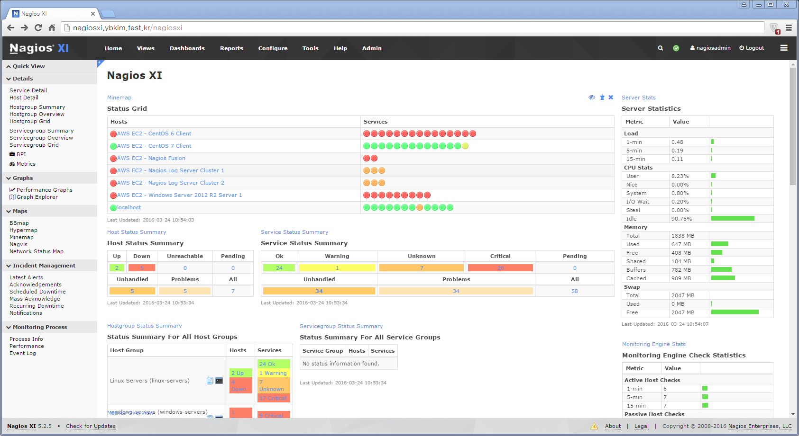The width and height of the screenshot is (799, 436).
Task: Click the Nagios XI logo
Action: (39, 48)
